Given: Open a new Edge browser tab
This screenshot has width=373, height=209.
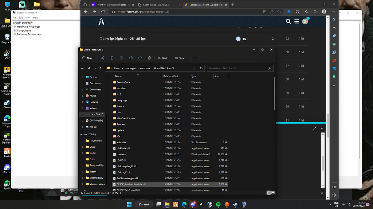Looking at the screenshot, I should [232, 5].
